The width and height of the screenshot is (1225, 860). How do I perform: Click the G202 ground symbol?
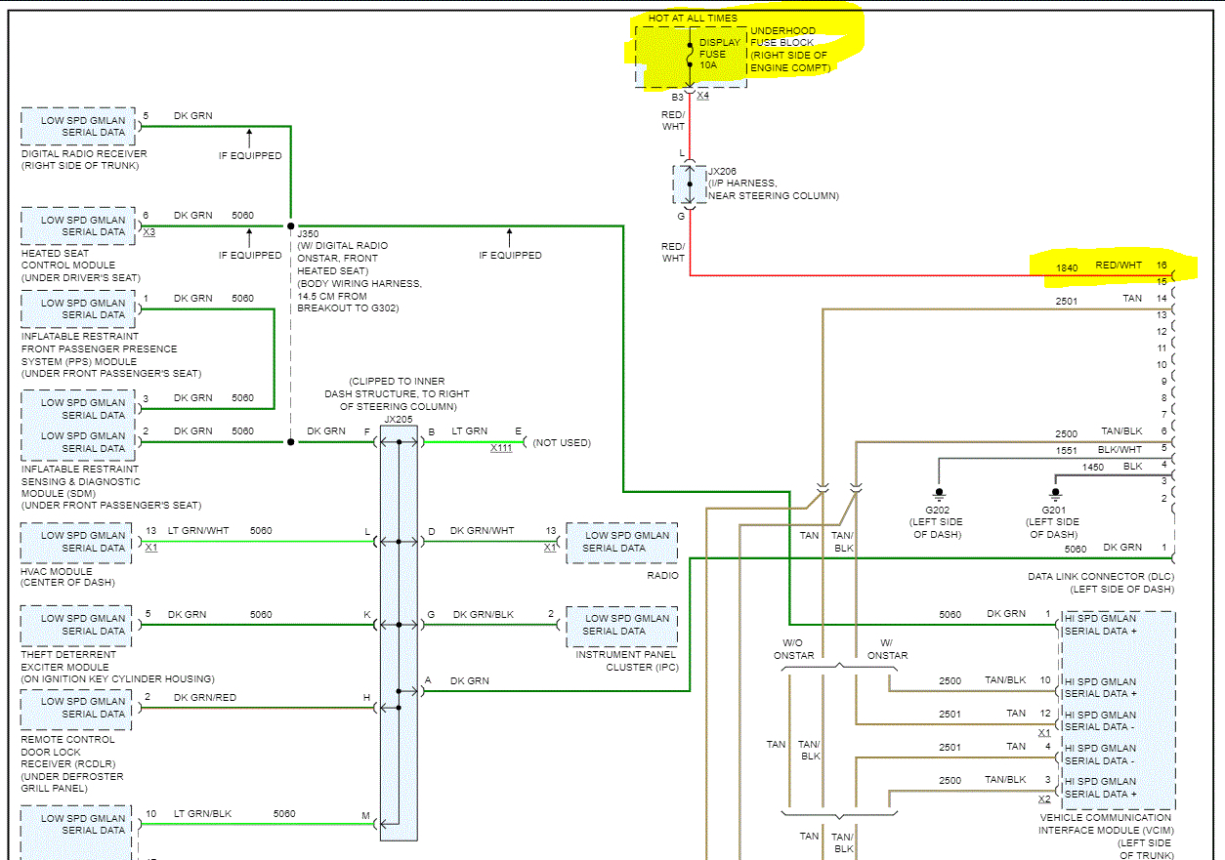click(939, 492)
